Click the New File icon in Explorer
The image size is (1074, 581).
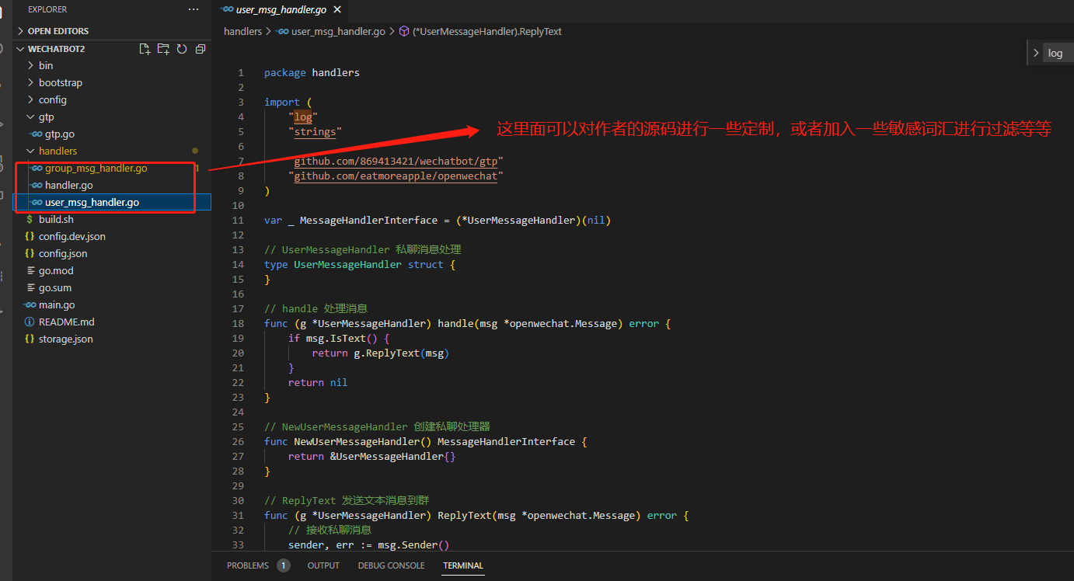(x=145, y=49)
